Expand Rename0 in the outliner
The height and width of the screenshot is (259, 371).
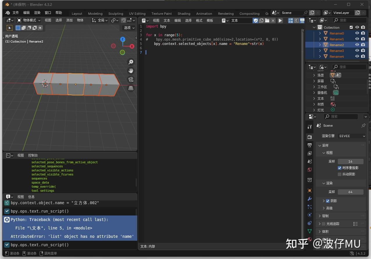320,33
